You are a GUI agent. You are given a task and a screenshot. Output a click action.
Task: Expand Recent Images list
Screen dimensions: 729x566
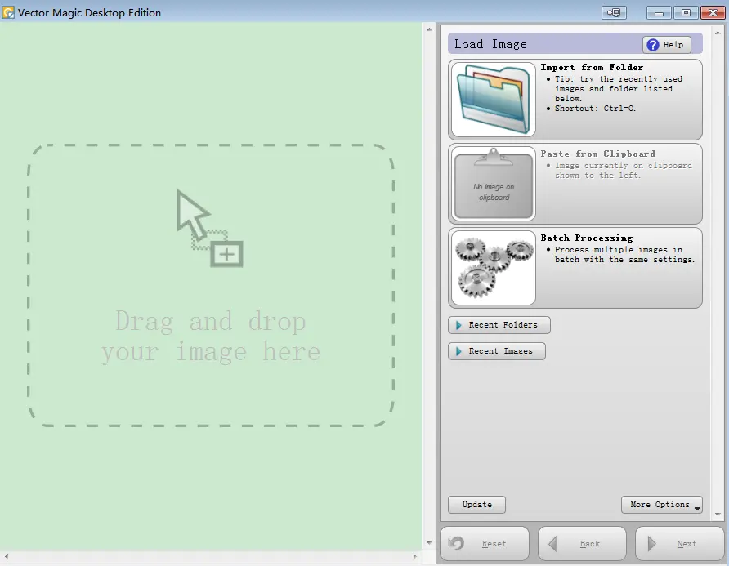pos(497,351)
